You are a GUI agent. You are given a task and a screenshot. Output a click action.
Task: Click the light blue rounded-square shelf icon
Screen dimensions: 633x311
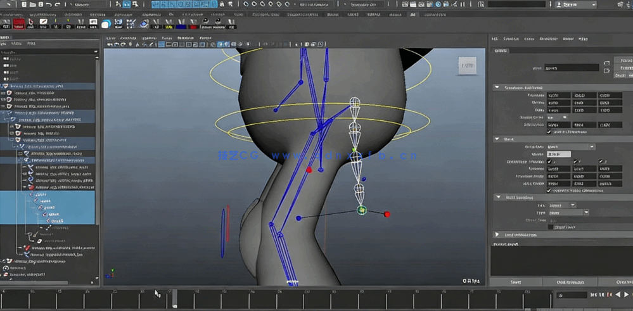coord(106,24)
